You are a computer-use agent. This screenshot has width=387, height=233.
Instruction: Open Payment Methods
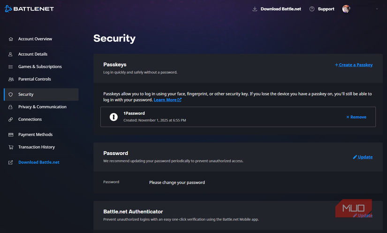pos(35,135)
